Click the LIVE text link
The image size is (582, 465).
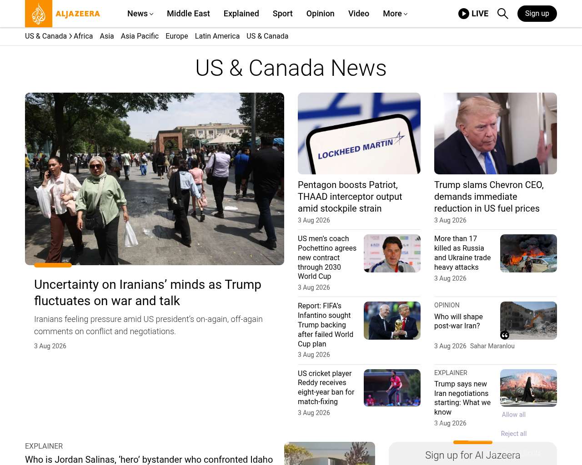click(480, 14)
